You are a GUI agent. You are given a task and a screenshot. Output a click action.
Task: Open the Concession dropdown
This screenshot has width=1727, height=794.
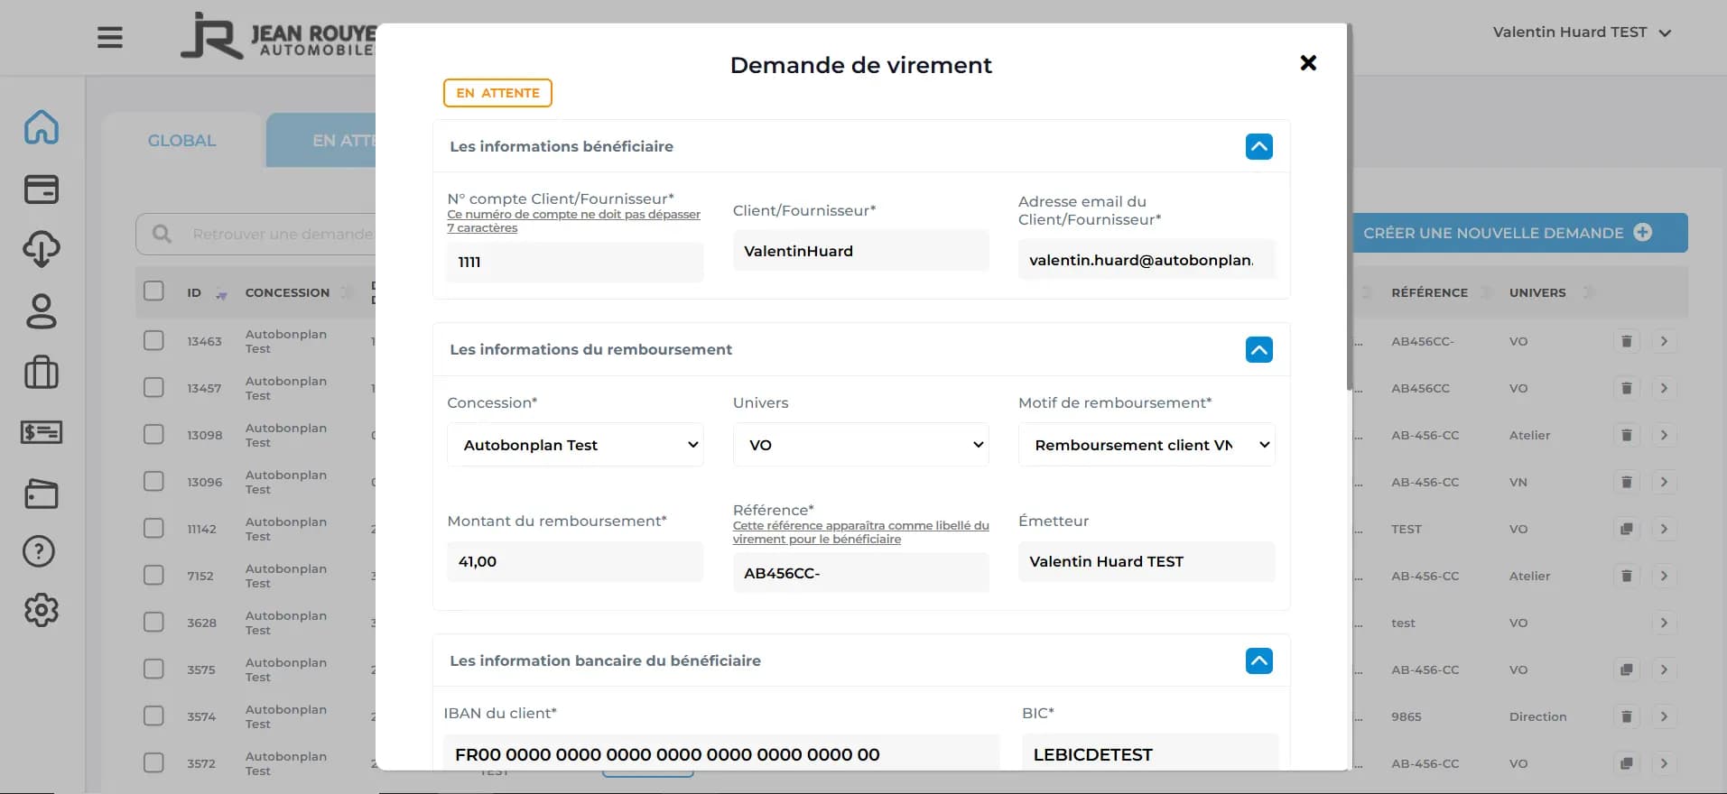(x=575, y=445)
